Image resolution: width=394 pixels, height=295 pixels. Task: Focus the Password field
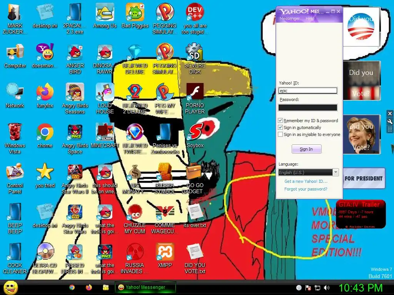click(x=307, y=108)
